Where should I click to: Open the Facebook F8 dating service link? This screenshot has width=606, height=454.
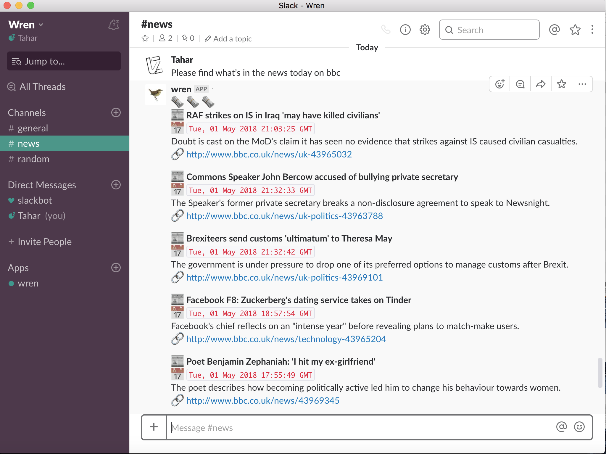pyautogui.click(x=286, y=339)
